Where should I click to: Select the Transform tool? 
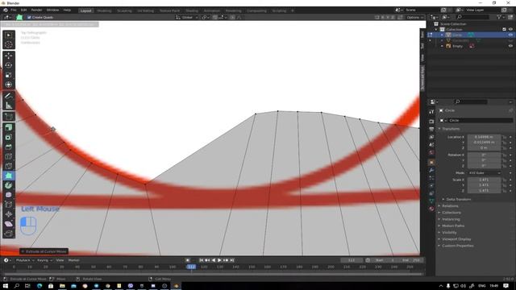9,85
